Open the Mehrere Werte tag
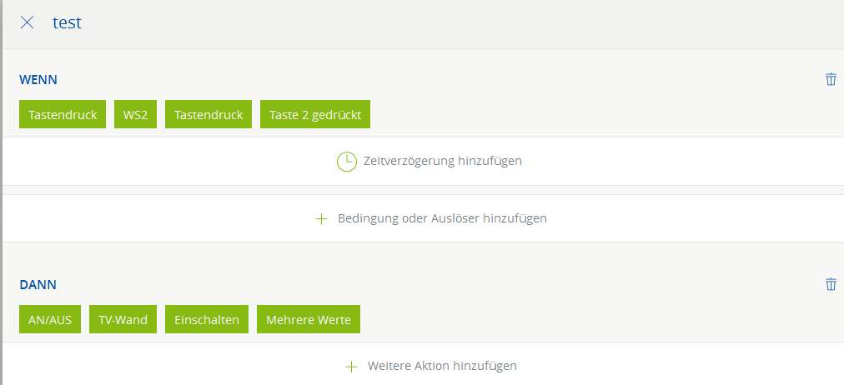 coord(309,320)
